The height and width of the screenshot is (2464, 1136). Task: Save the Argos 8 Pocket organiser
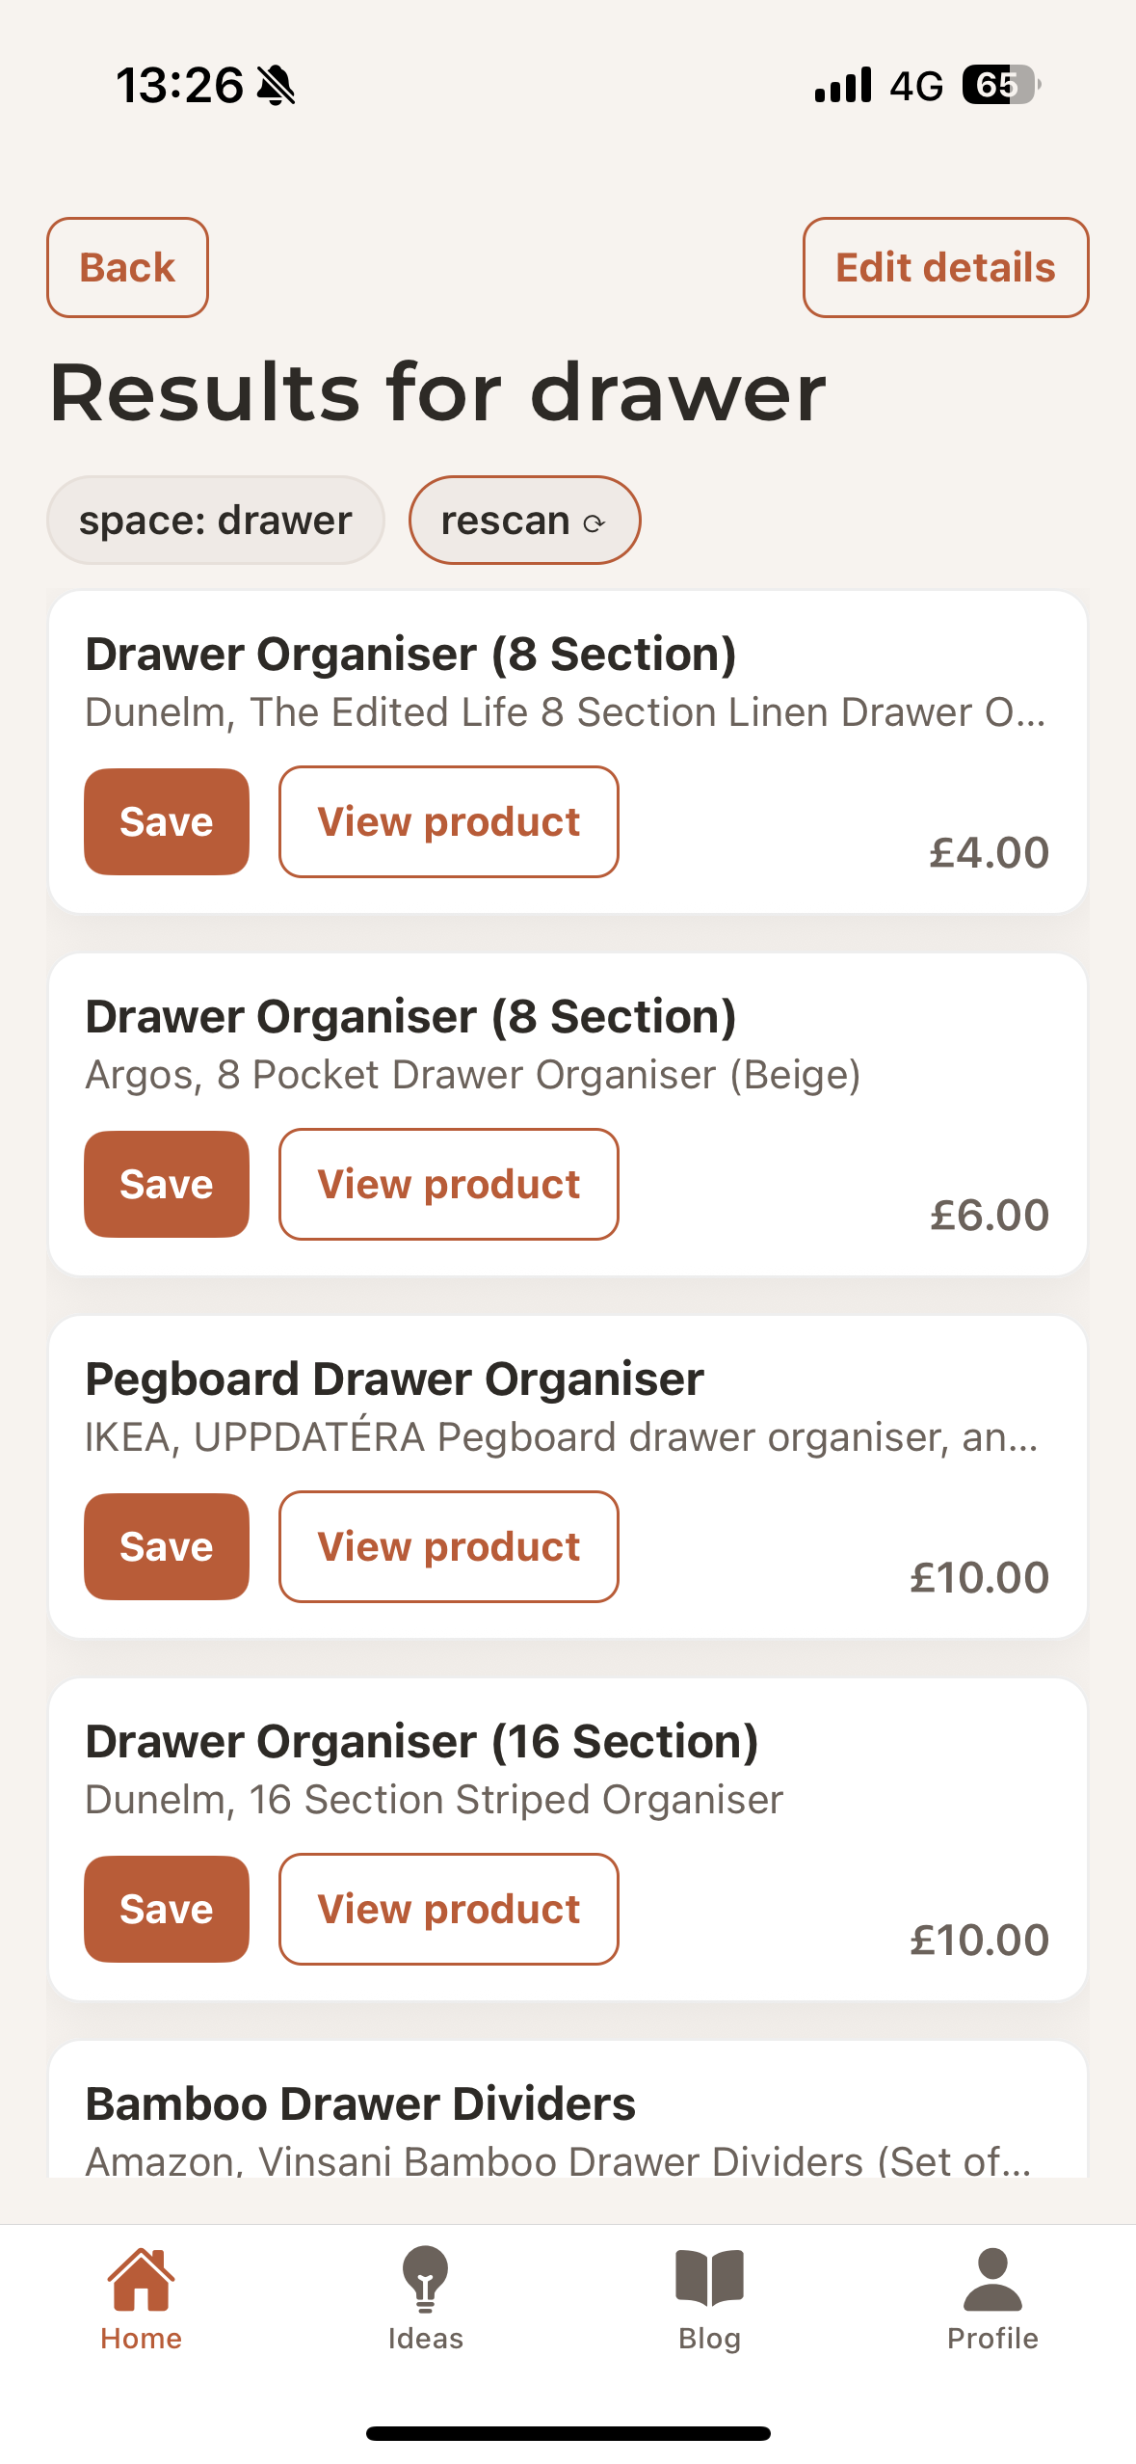pyautogui.click(x=167, y=1184)
